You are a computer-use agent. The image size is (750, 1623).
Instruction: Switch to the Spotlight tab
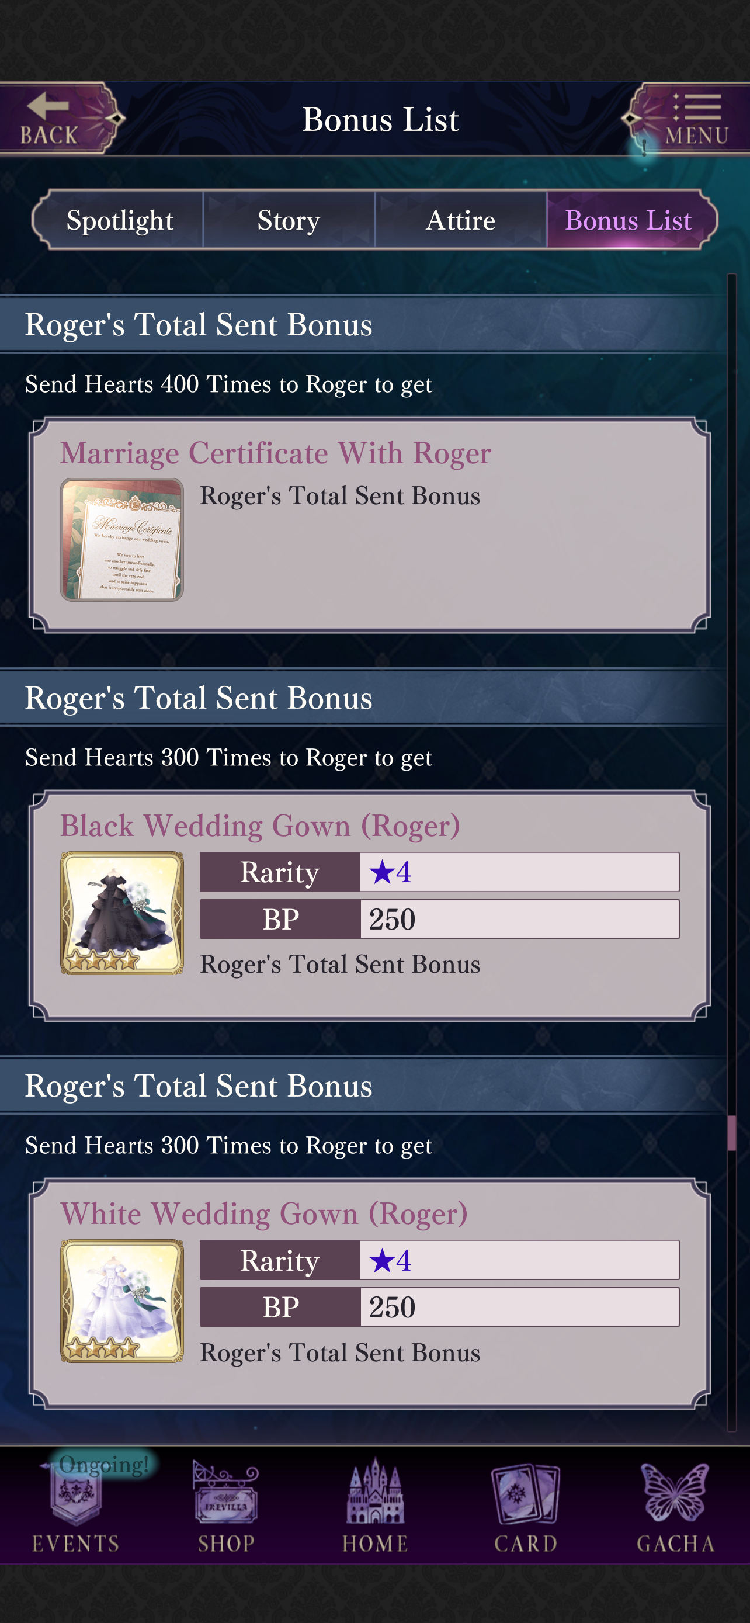pyautogui.click(x=120, y=220)
